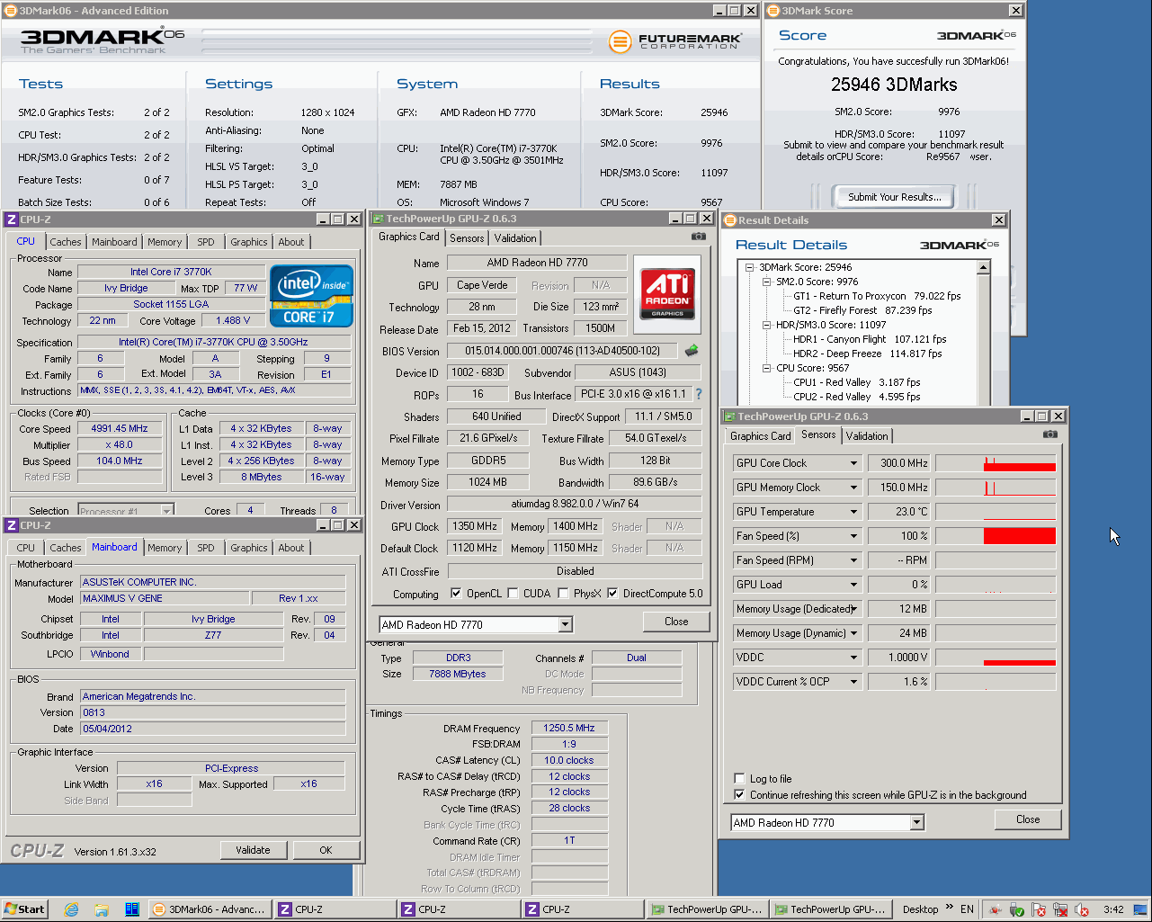The image size is (1152, 922).
Task: Collapse the CPU Score tree node
Action: [767, 368]
